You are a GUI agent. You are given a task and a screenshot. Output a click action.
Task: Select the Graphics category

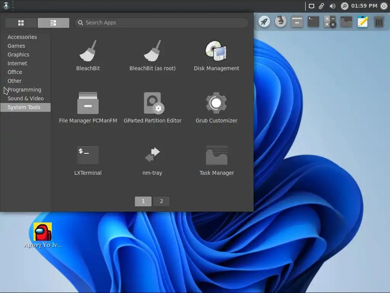click(26, 55)
